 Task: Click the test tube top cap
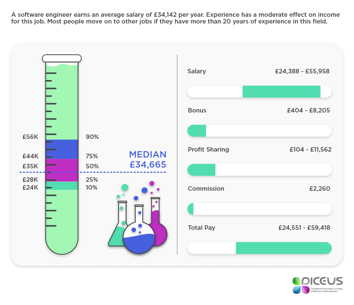coord(62,58)
